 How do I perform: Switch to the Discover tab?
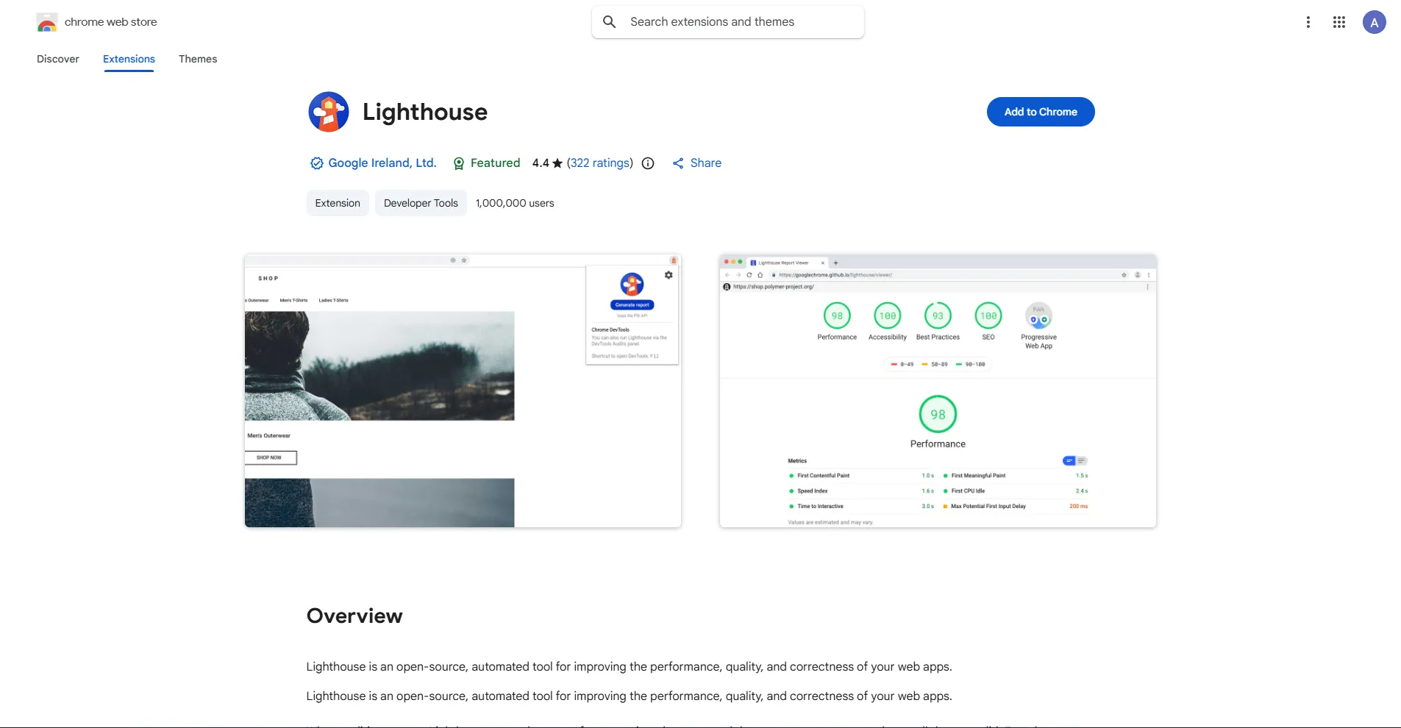click(58, 59)
